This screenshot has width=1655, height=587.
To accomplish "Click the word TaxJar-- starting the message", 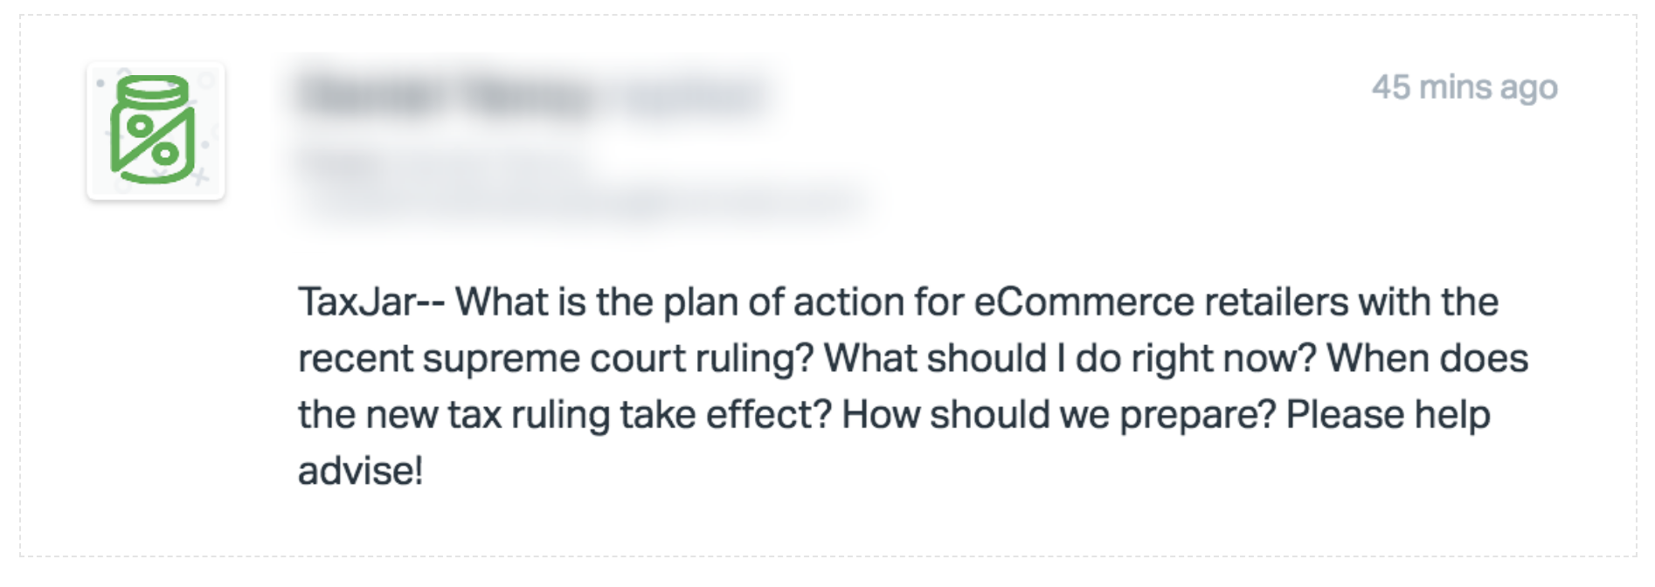I will 371,302.
